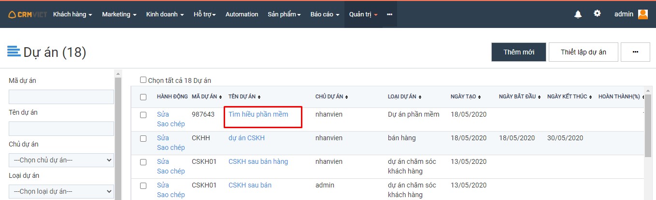Select the 30/05/2020 end date cell
Image resolution: width=656 pixels, height=200 pixels.
click(x=565, y=138)
